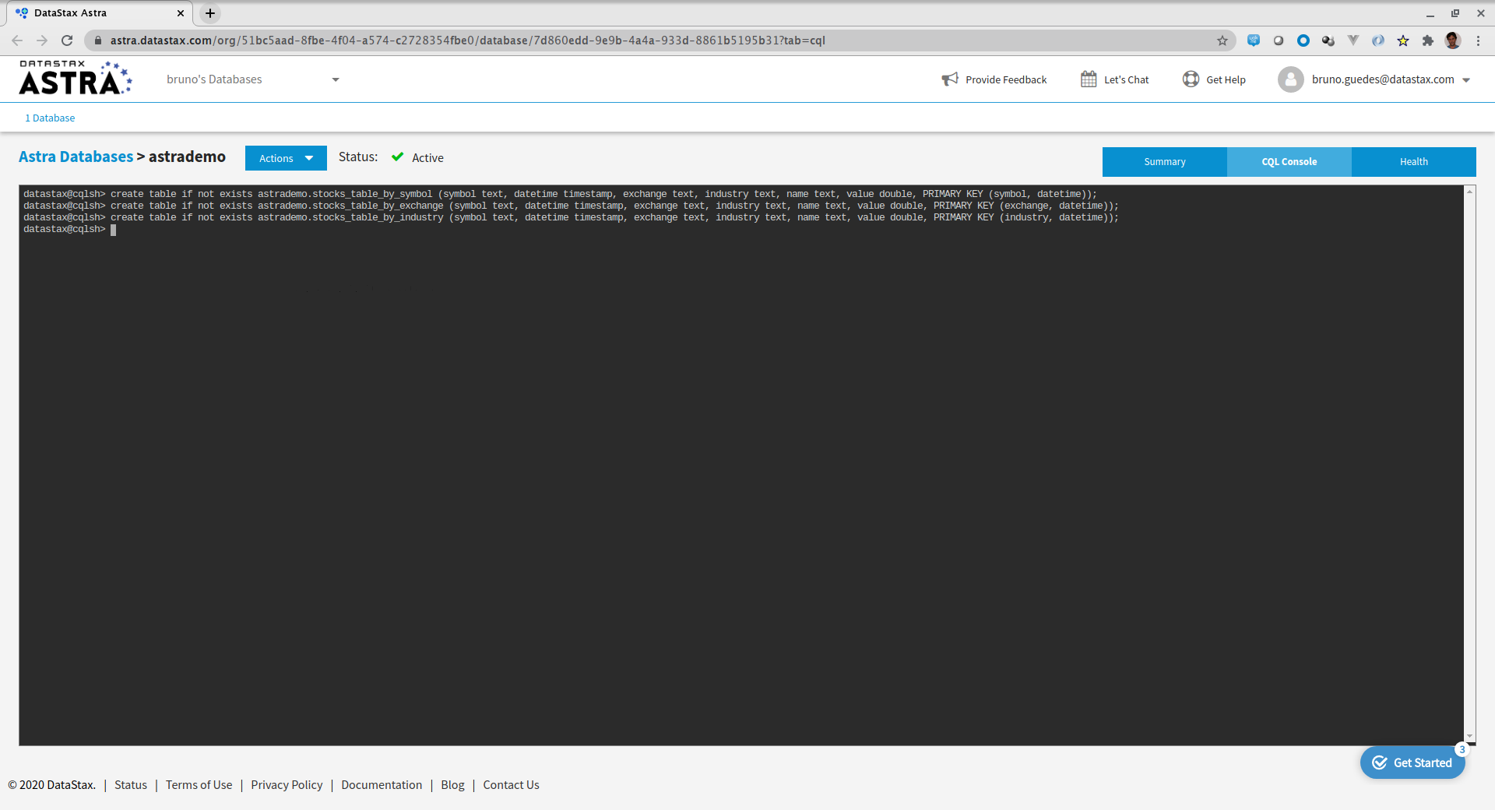Screen dimensions: 1495x810
Task: Expand the account email dropdown arrow
Action: [1466, 80]
